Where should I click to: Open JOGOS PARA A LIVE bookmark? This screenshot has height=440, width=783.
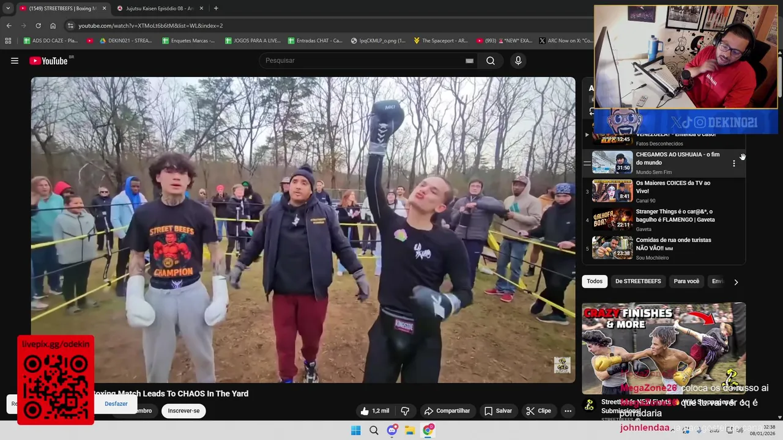pyautogui.click(x=253, y=40)
